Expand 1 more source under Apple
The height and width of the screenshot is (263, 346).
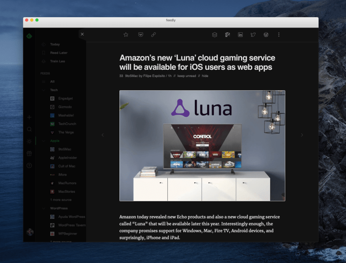pyautogui.click(x=62, y=200)
